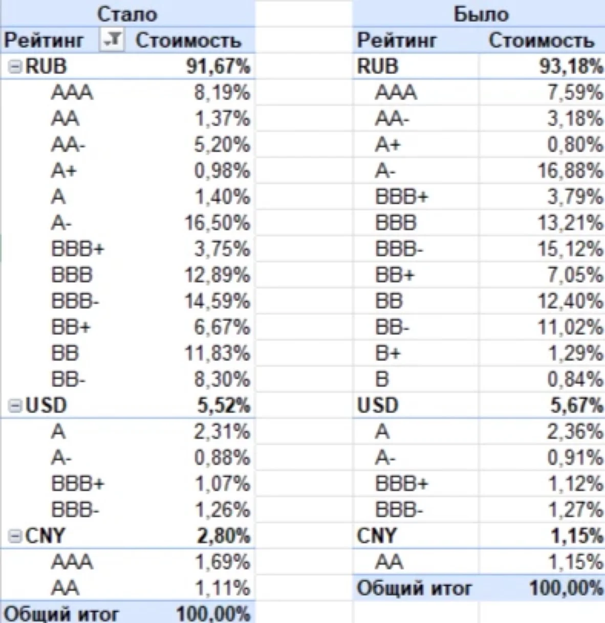Select the A- row showing 16,50%
605x623 pixels.
point(127,223)
